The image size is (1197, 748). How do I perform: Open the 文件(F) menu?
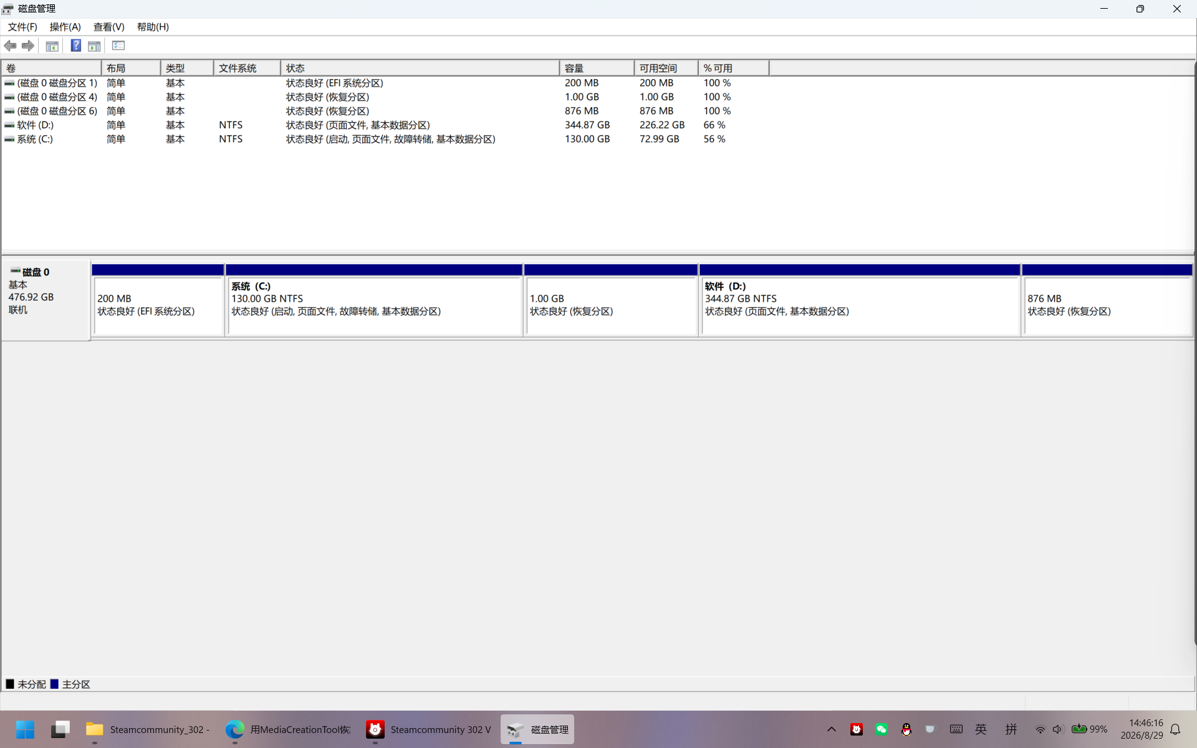(22, 27)
